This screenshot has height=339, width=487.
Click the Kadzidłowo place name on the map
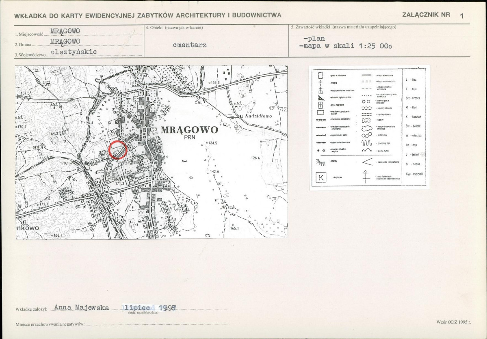(258, 116)
